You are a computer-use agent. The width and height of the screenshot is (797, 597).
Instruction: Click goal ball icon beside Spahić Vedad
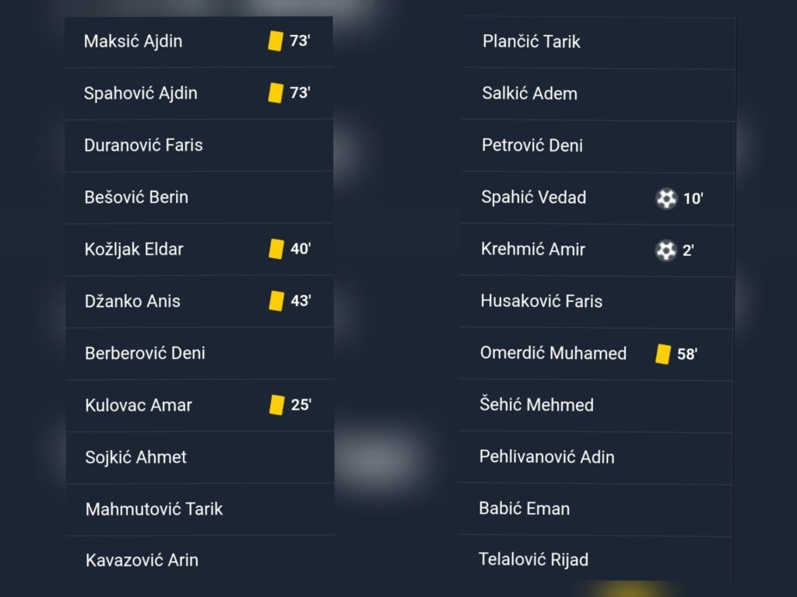666,199
